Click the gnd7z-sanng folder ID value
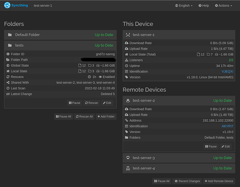Viewport: 240px width, 187px height. (x=105, y=54)
